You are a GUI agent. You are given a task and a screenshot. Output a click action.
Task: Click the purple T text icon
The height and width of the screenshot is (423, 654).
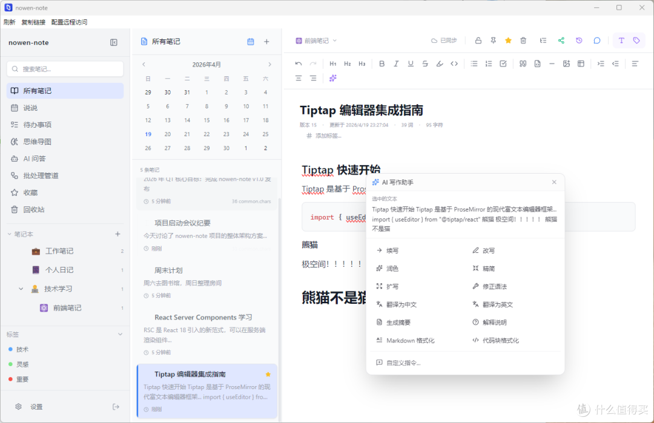click(621, 41)
